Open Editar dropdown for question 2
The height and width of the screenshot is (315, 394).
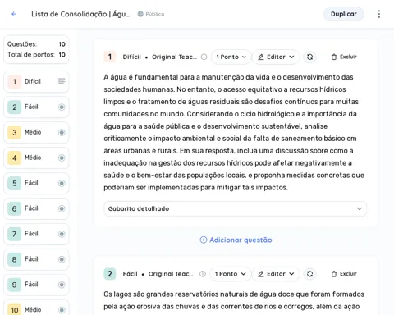[x=276, y=274]
